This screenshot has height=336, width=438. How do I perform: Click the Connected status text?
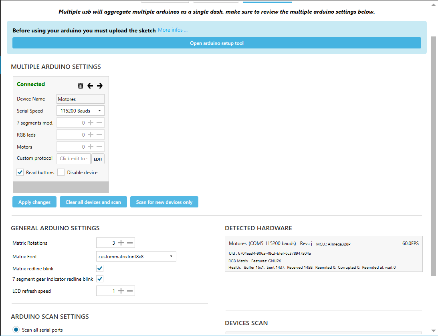click(31, 84)
